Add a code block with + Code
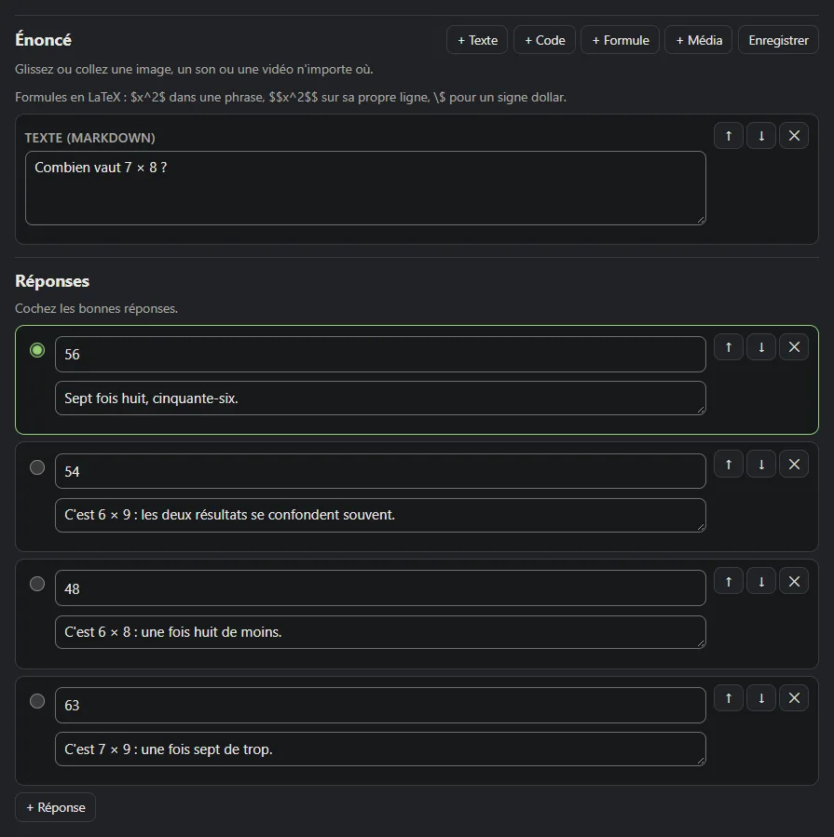Viewport: 834px width, 837px height. (544, 40)
